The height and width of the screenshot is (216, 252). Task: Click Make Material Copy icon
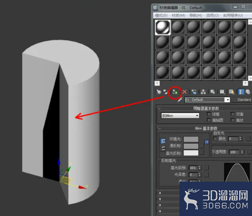click(x=194, y=92)
